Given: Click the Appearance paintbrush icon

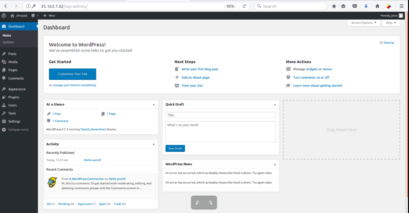Looking at the screenshot, I should [5, 89].
